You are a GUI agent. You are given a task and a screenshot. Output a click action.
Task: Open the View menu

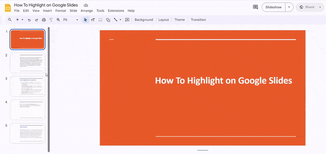click(36, 11)
